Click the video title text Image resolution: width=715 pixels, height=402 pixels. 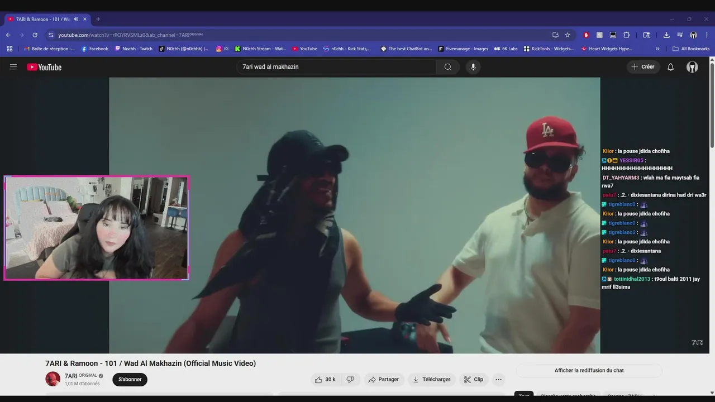pyautogui.click(x=151, y=363)
